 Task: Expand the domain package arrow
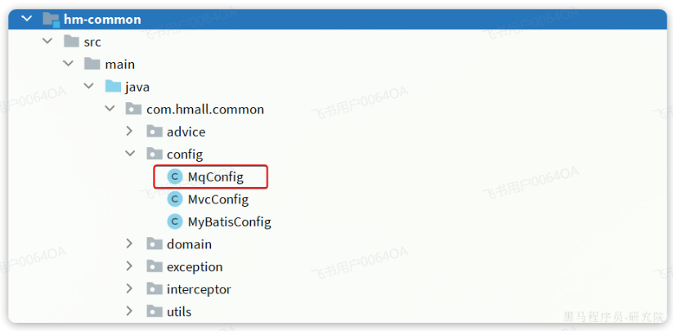tap(129, 244)
